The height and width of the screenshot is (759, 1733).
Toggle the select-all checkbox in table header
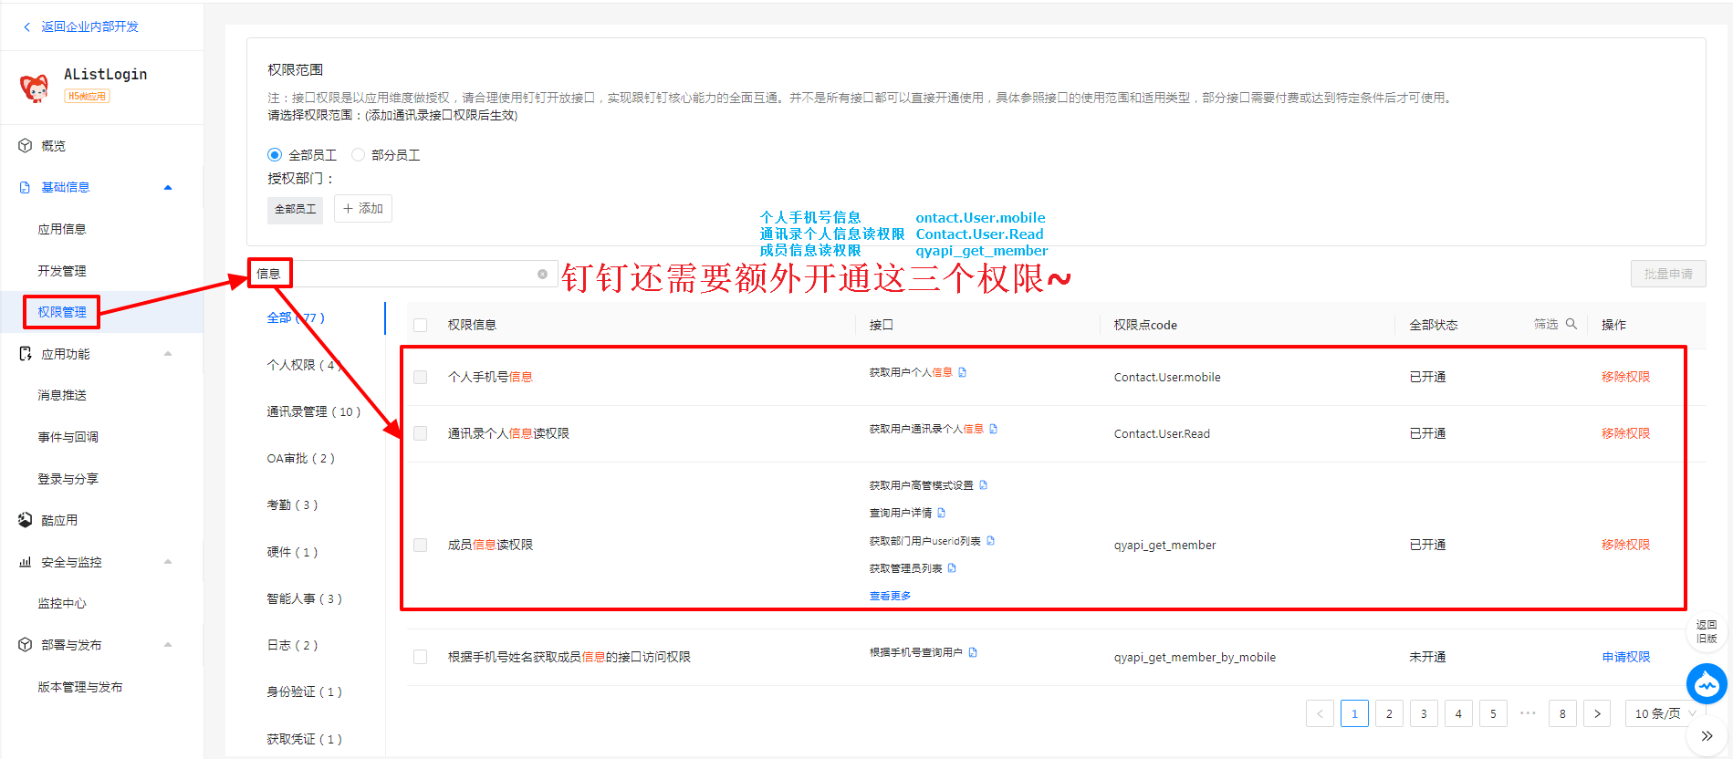point(421,325)
